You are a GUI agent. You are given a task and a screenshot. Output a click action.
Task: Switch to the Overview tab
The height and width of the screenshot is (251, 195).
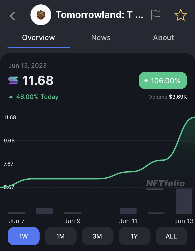coord(39,37)
